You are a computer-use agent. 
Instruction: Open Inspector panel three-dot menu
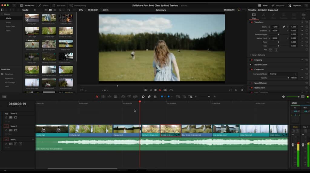click(x=308, y=10)
